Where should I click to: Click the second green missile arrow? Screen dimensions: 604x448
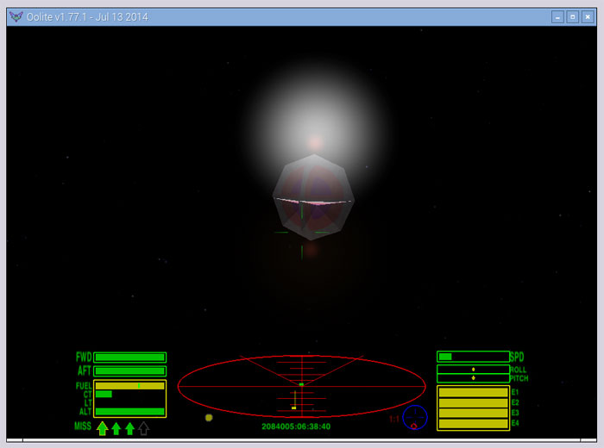116,428
